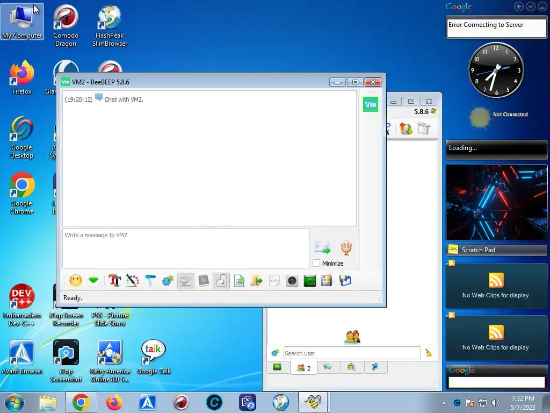Open Retry America Online desktop shortcut
Screen dimensions: 550x413
pos(110,361)
